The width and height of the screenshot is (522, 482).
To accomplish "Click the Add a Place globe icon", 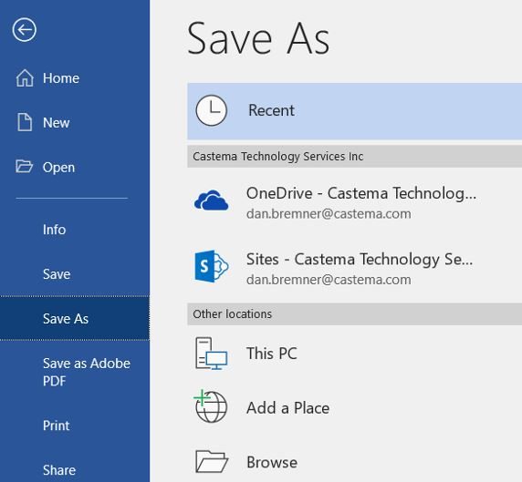I will coord(211,406).
